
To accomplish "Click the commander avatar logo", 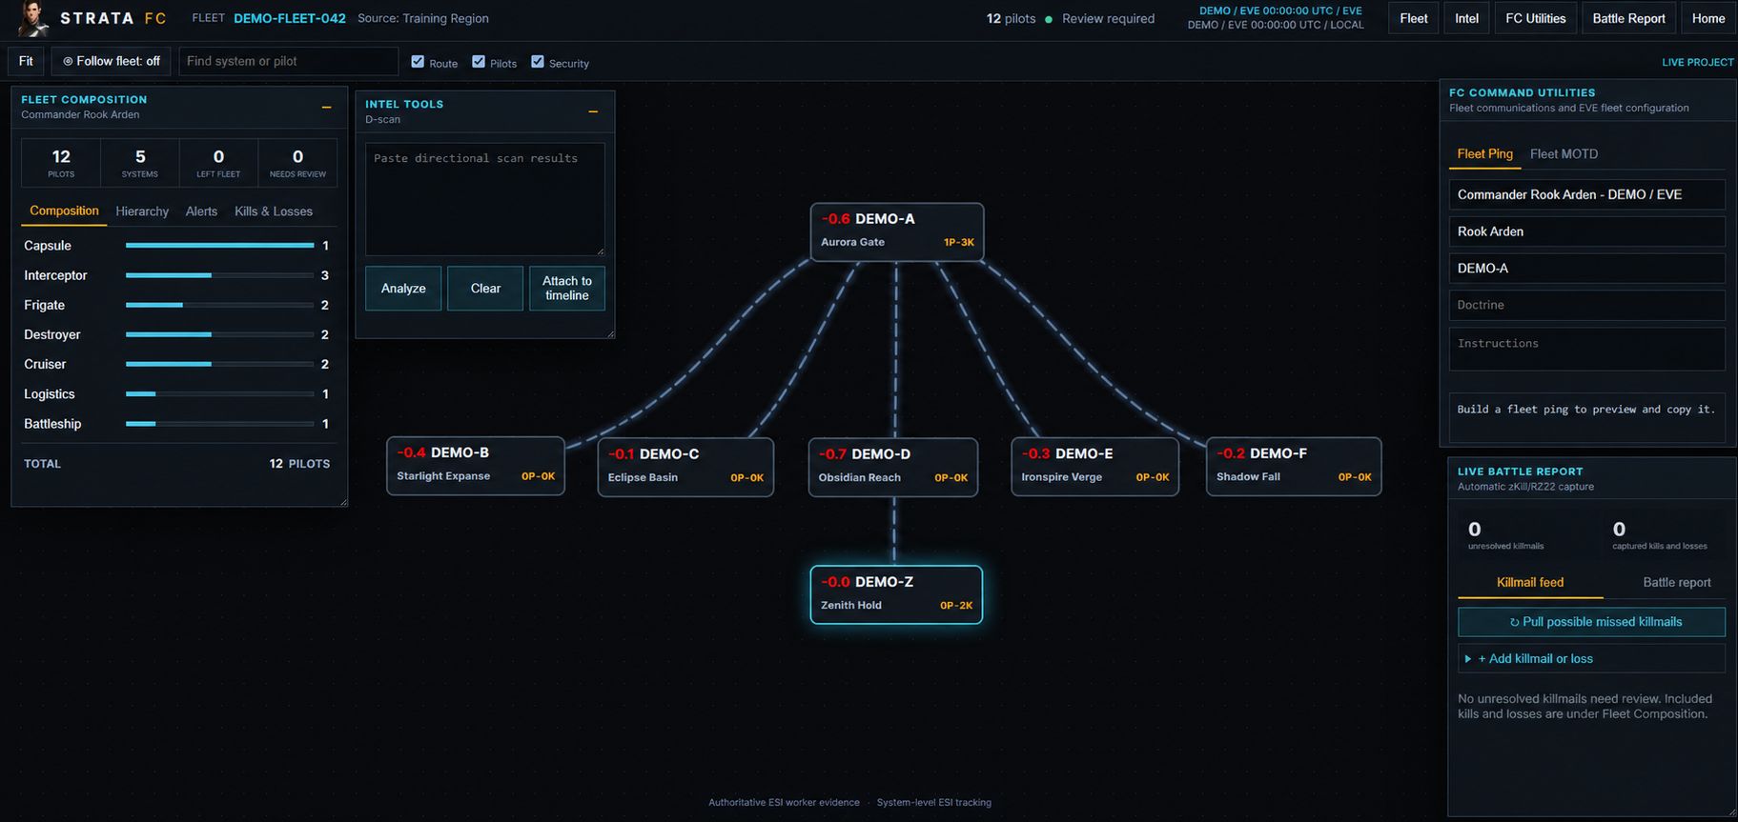I will (x=34, y=18).
